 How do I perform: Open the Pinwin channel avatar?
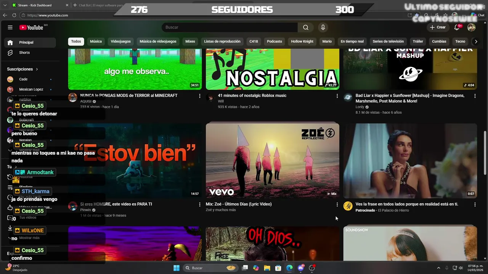[x=72, y=206]
